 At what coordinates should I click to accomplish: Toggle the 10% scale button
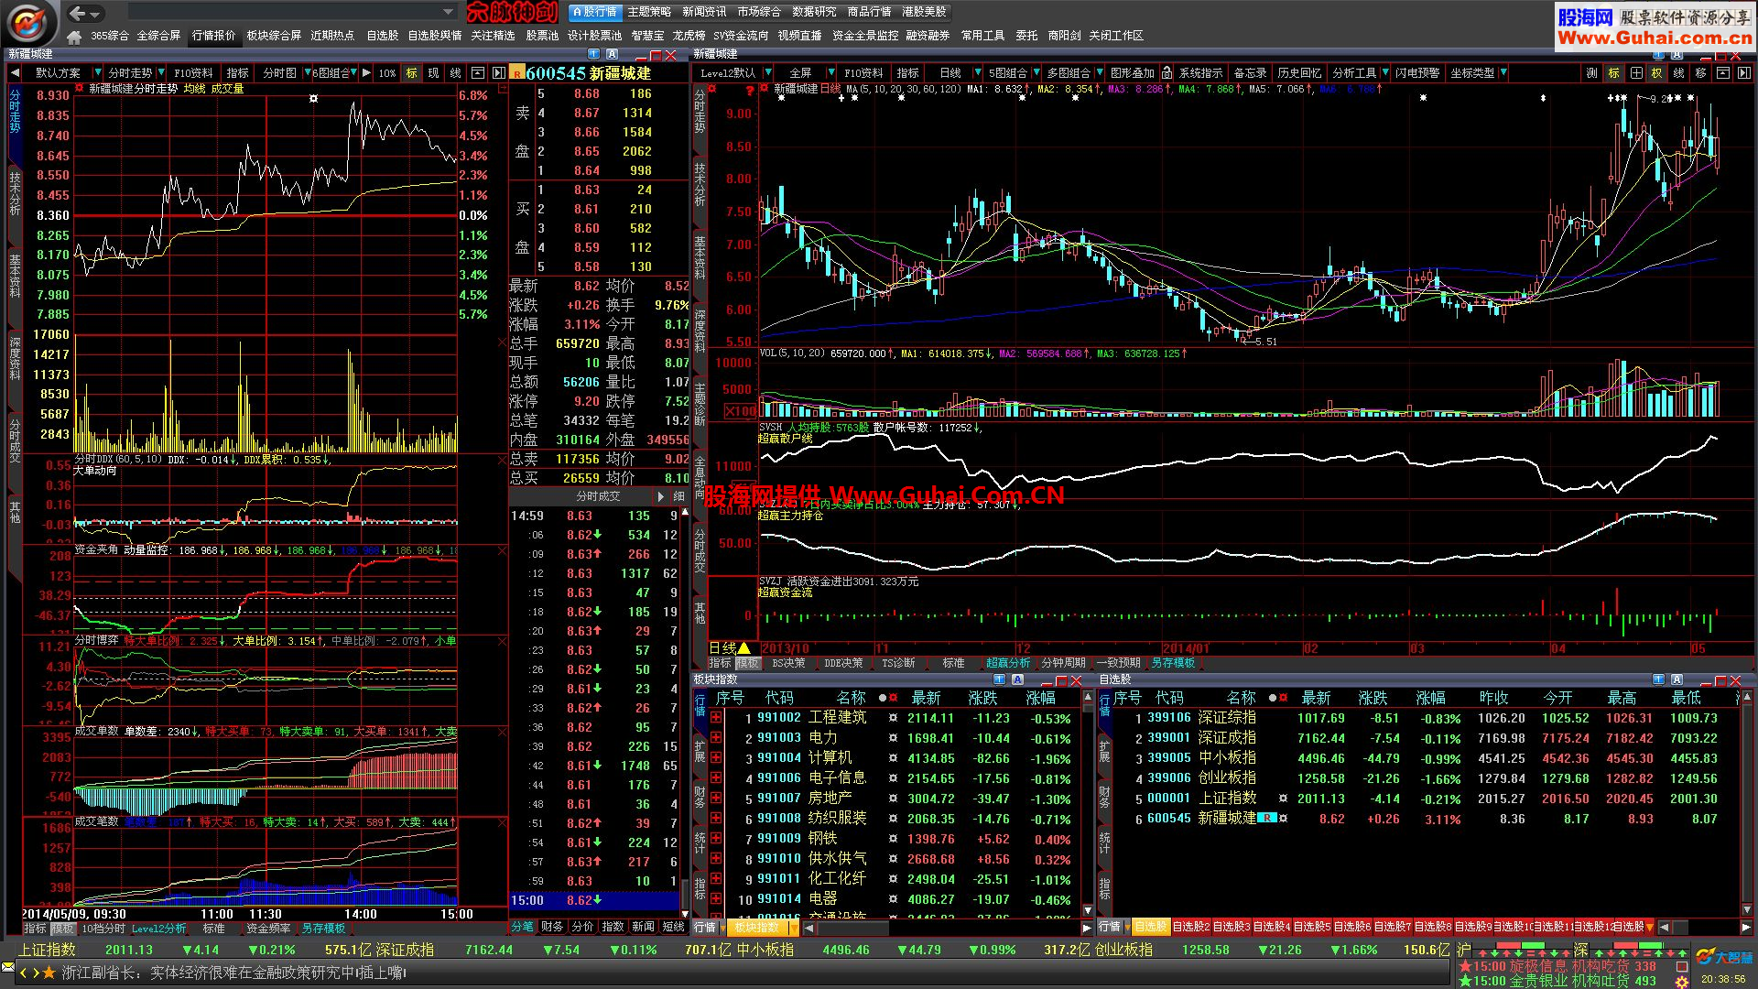pos(387,72)
